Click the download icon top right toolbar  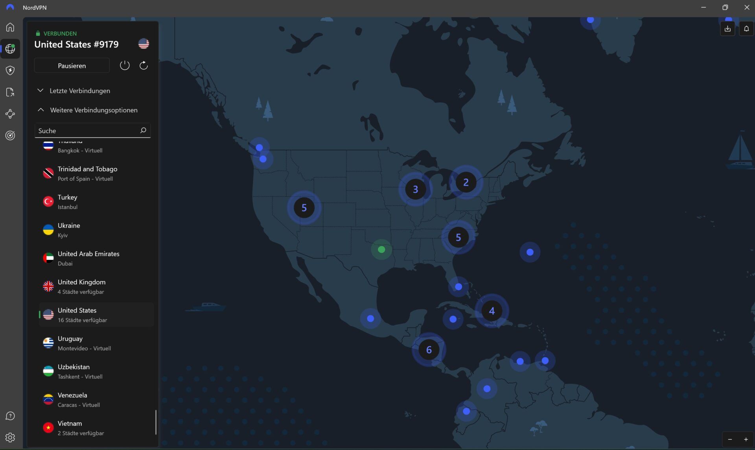pyautogui.click(x=727, y=28)
